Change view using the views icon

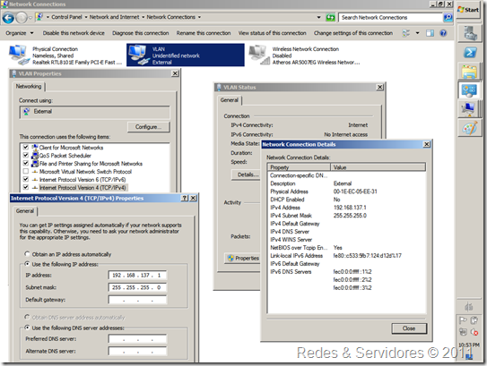406,33
